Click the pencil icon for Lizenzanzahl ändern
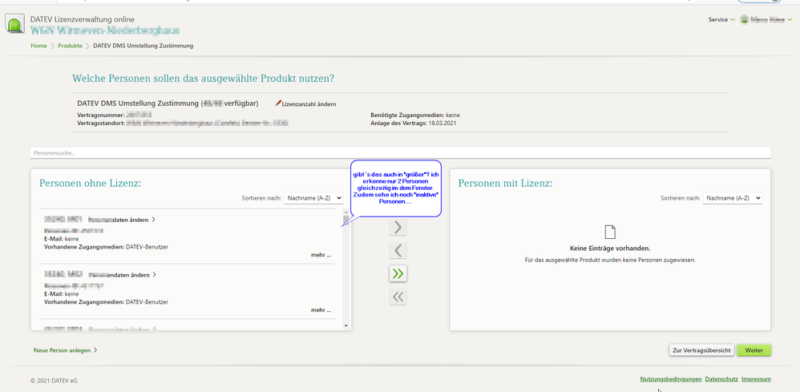Screen dimensions: 800x392 (279, 103)
